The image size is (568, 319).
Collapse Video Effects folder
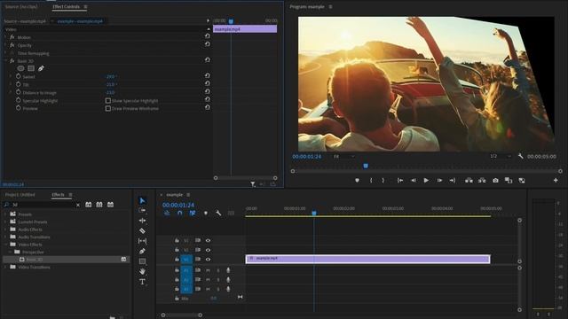point(5,245)
